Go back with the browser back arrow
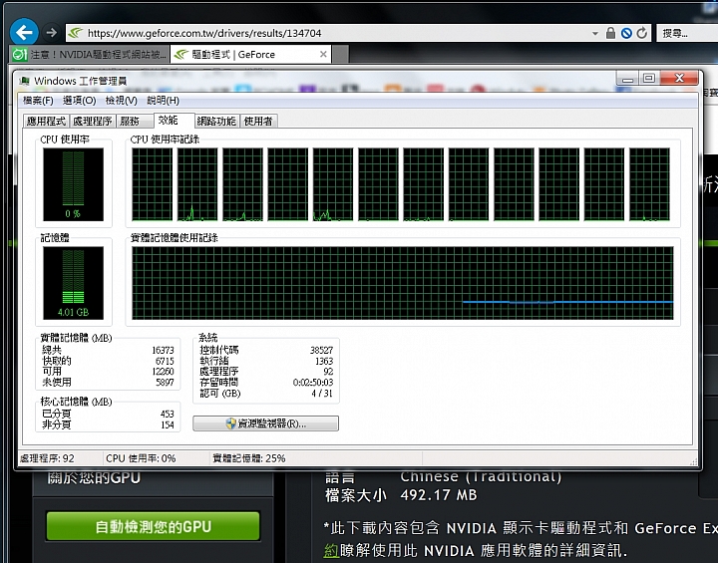The image size is (718, 563). click(x=24, y=33)
